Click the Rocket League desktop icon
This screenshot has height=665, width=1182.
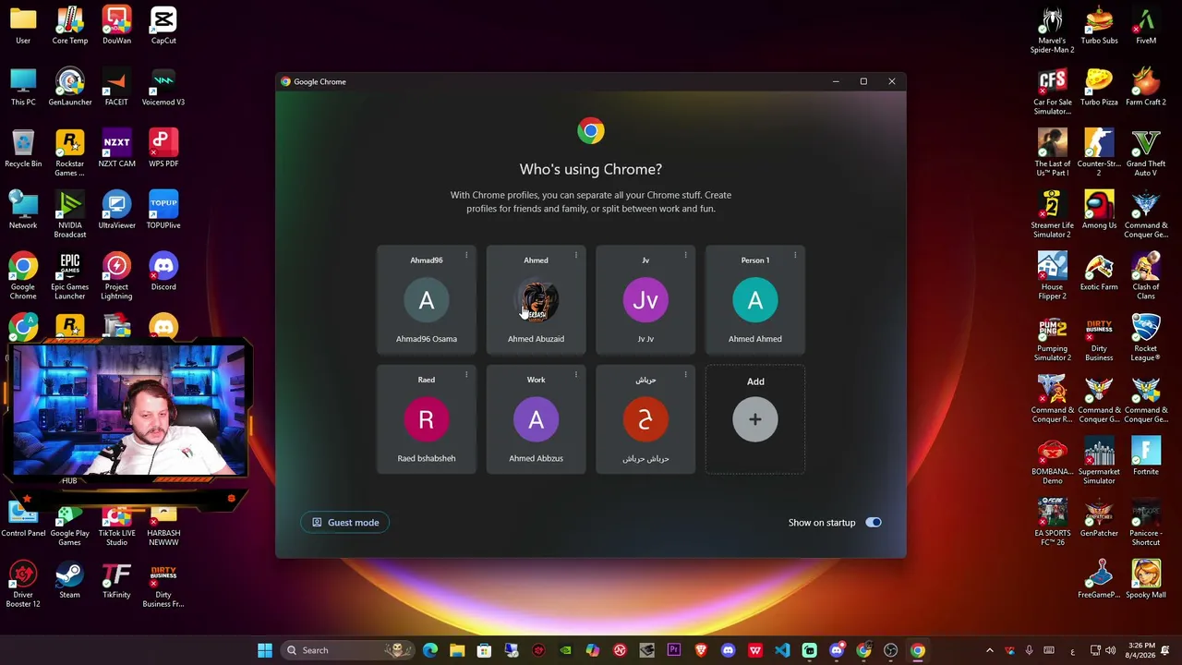(1146, 339)
